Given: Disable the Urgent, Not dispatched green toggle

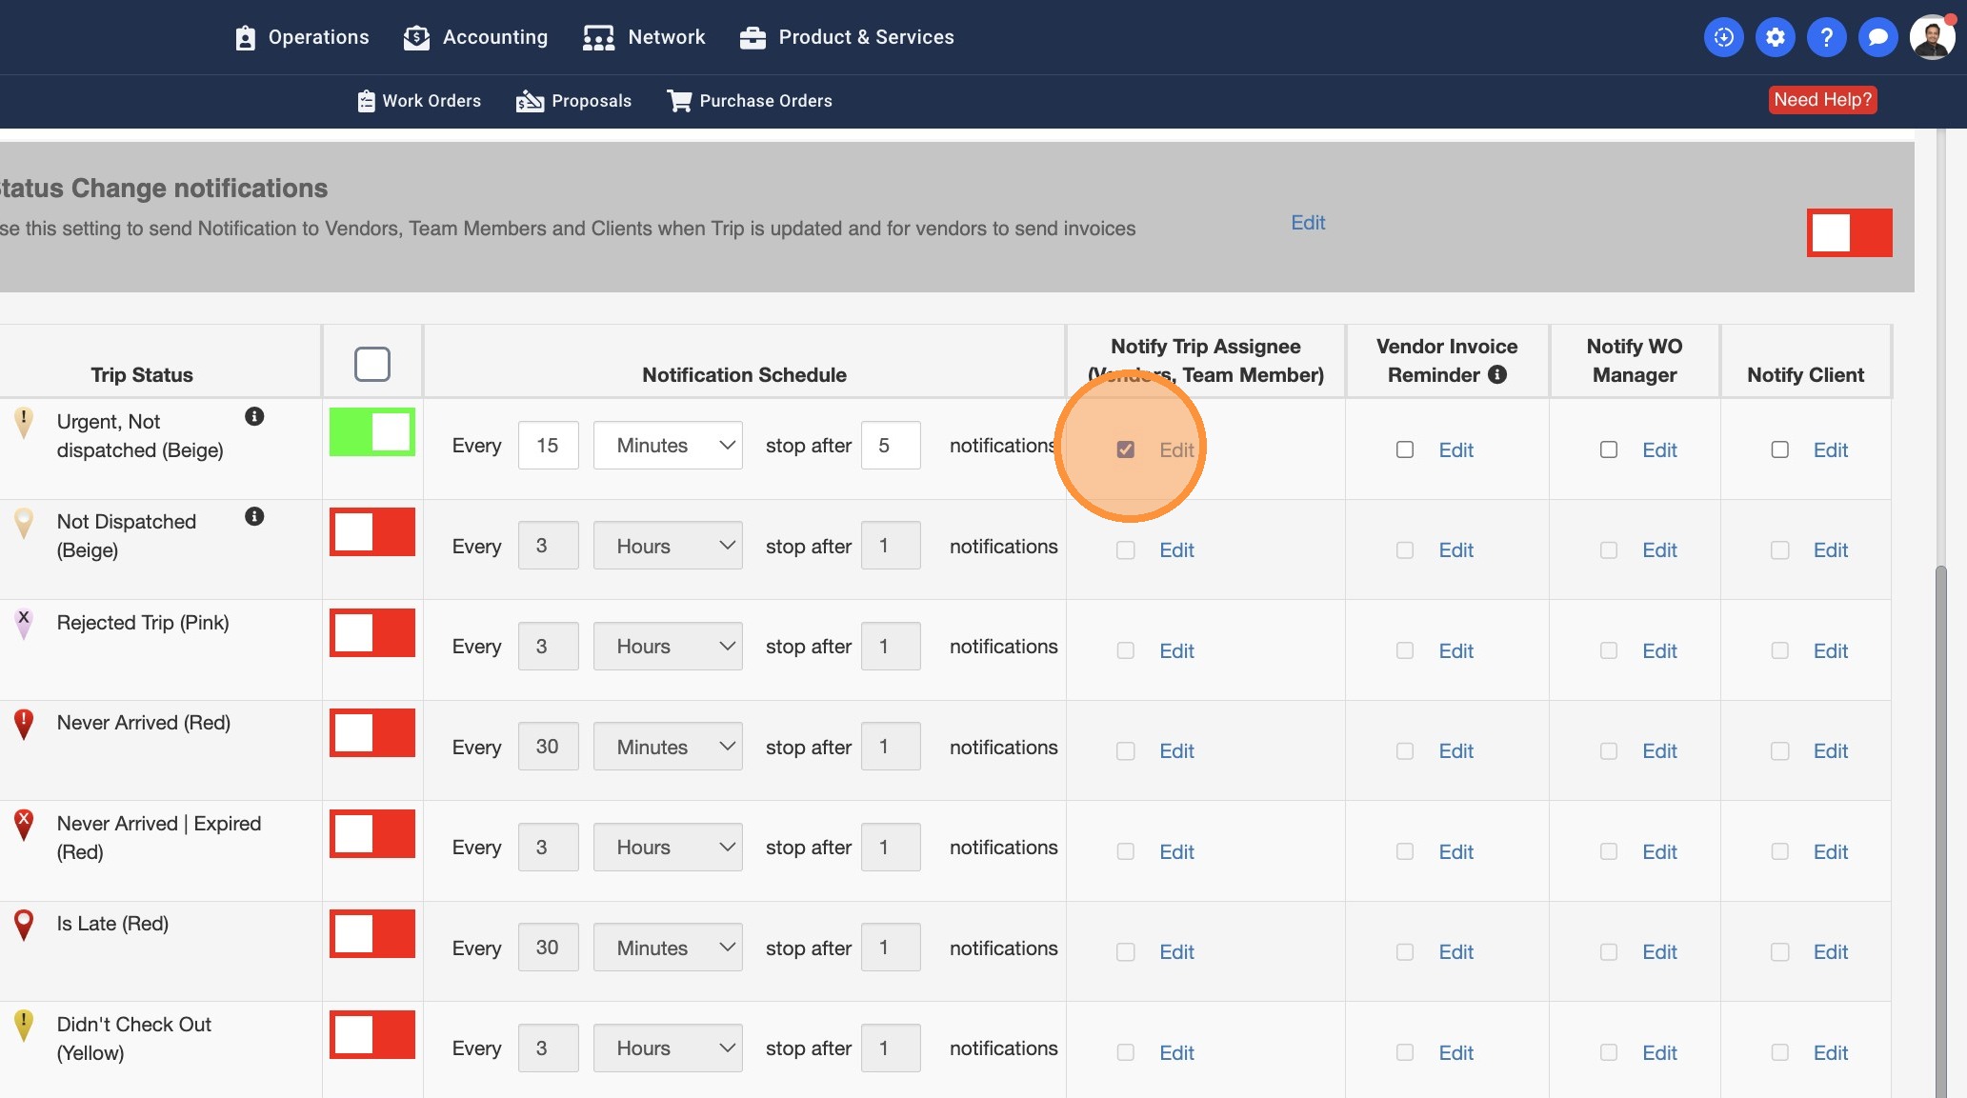Looking at the screenshot, I should 372,431.
